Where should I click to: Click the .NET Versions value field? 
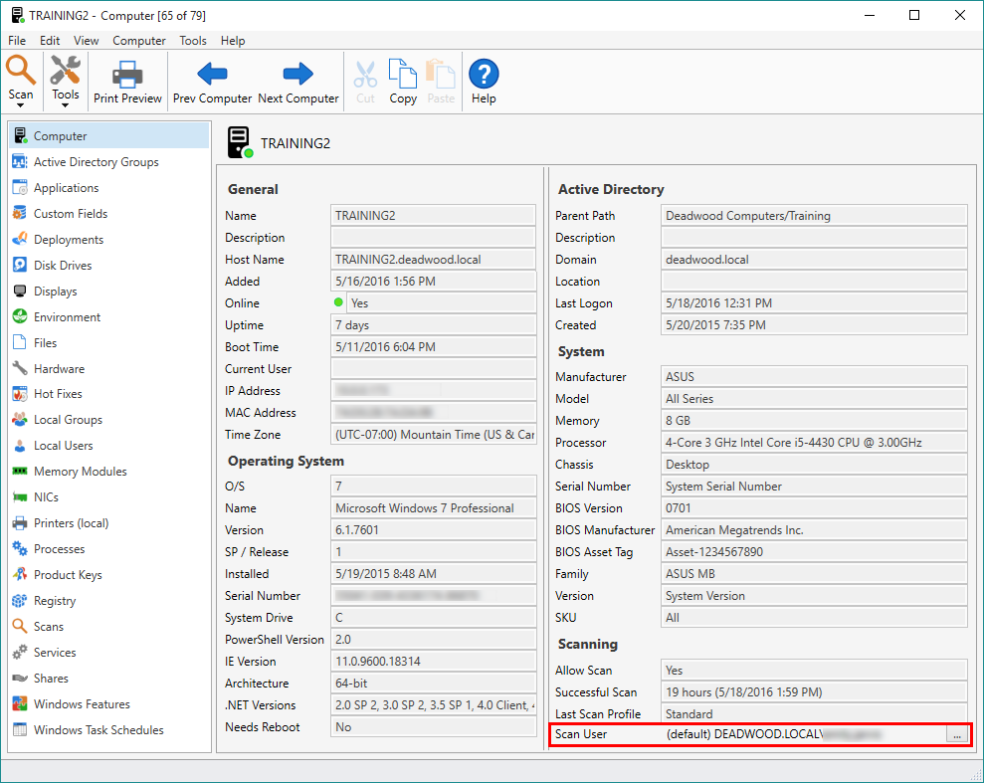click(433, 704)
